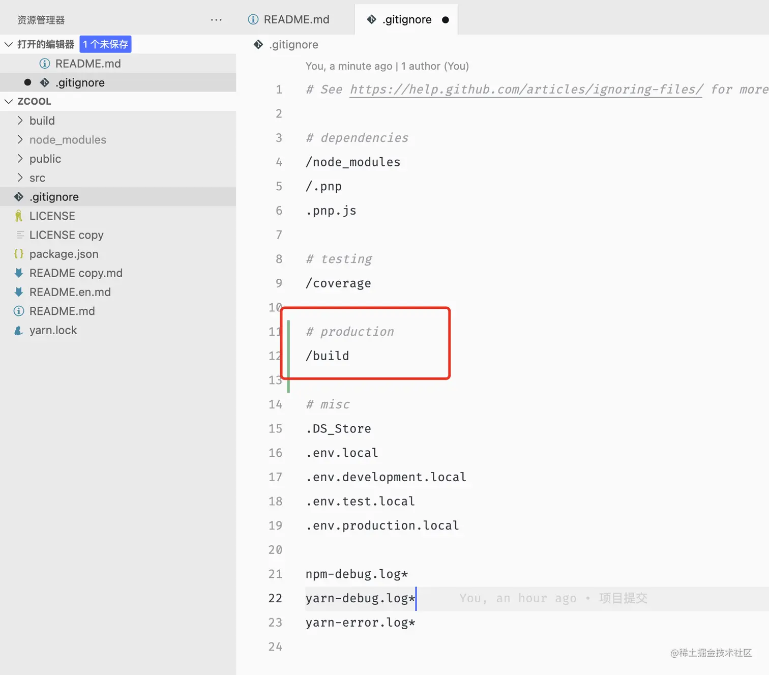Place cursor on '/node_modules' line

point(353,162)
